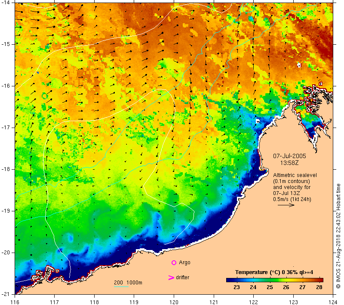The height and width of the screenshot is (305, 344).
Task: Click the latitude axis label -18
Action: coord(5,169)
